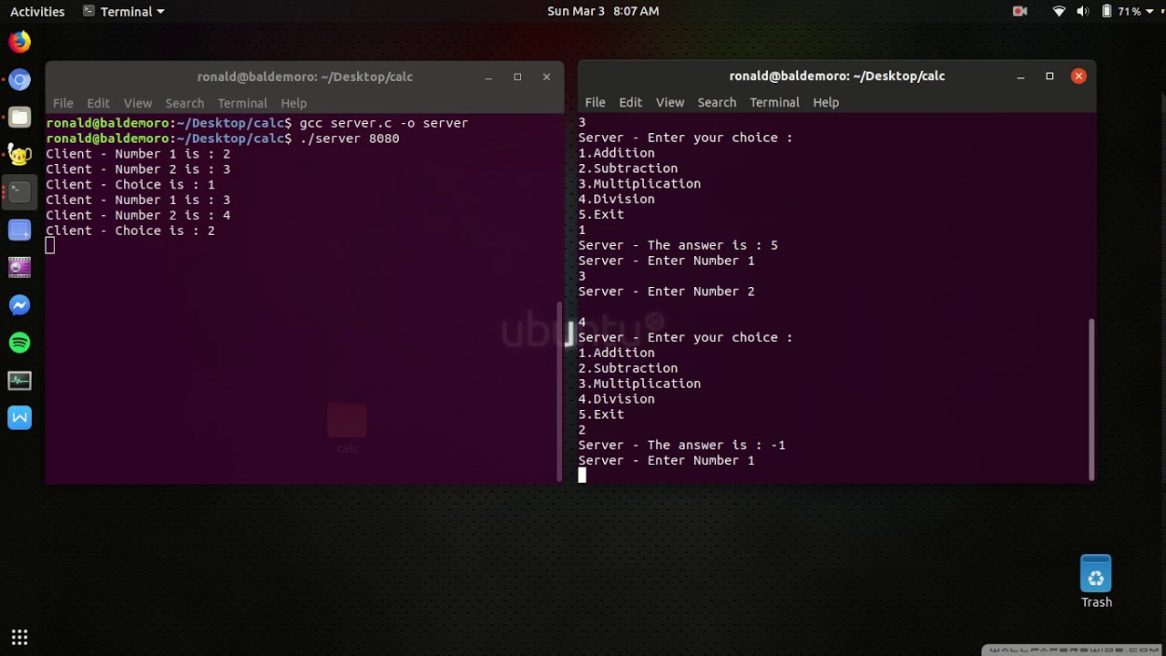
Task: Open the WPS Writer dock icon
Action: pos(19,418)
